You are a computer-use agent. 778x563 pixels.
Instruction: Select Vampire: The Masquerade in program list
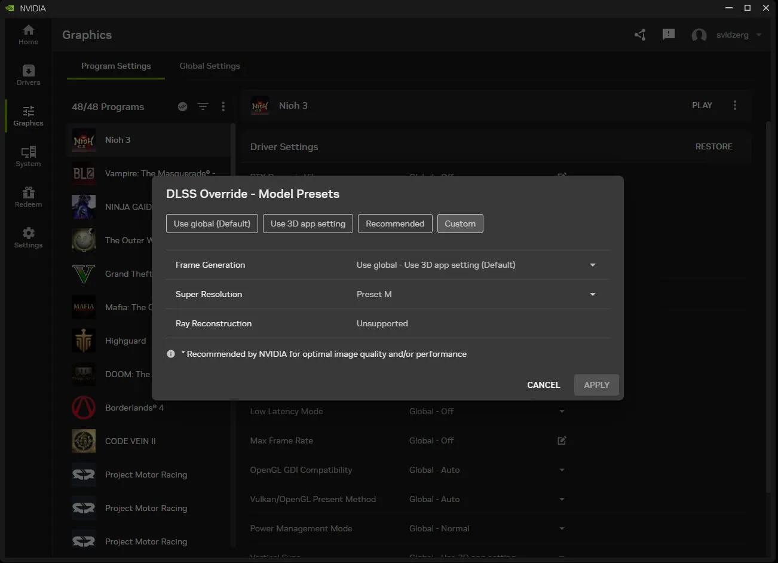click(x=149, y=173)
